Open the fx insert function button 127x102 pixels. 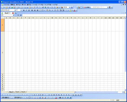pos(21,15)
